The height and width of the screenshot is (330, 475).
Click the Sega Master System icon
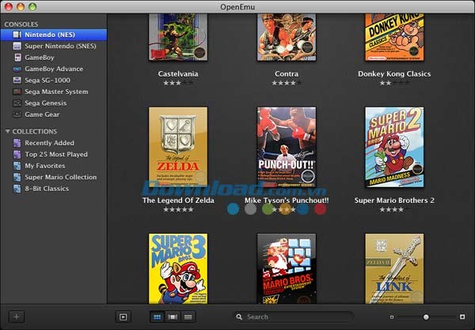click(17, 92)
